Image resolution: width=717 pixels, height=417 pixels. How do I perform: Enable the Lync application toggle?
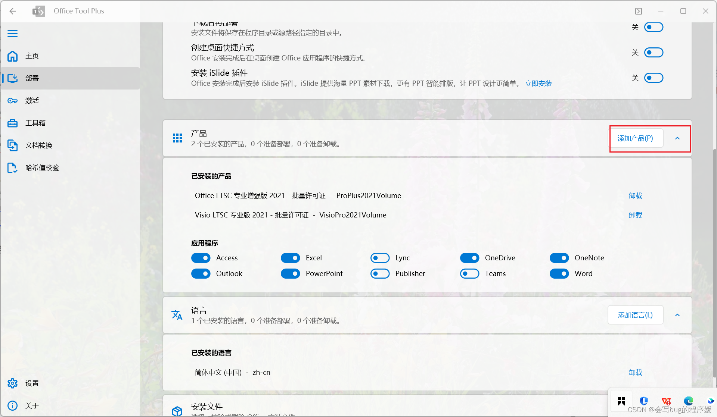[380, 258]
